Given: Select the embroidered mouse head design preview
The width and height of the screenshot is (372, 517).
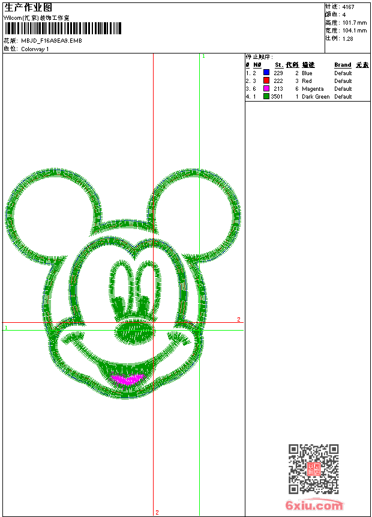Looking at the screenshot, I should point(123,284).
